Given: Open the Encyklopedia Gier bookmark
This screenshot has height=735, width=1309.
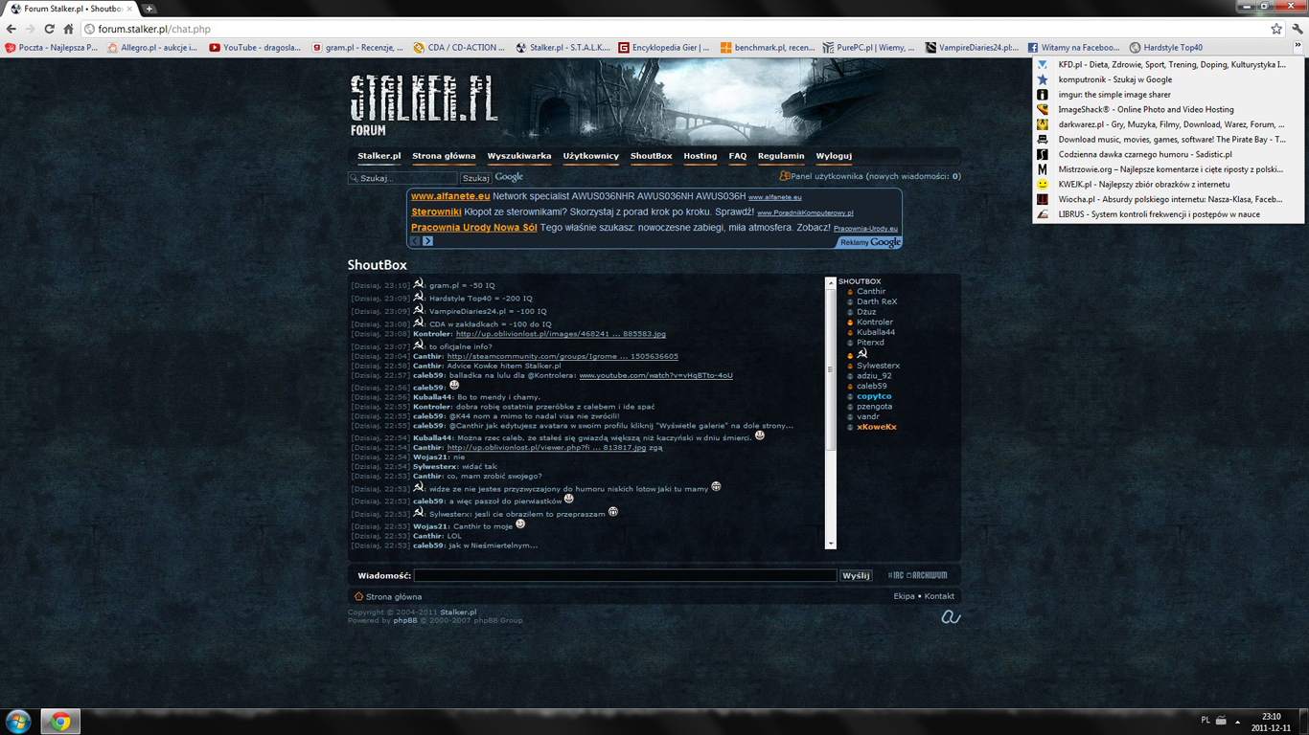Looking at the screenshot, I should (664, 47).
